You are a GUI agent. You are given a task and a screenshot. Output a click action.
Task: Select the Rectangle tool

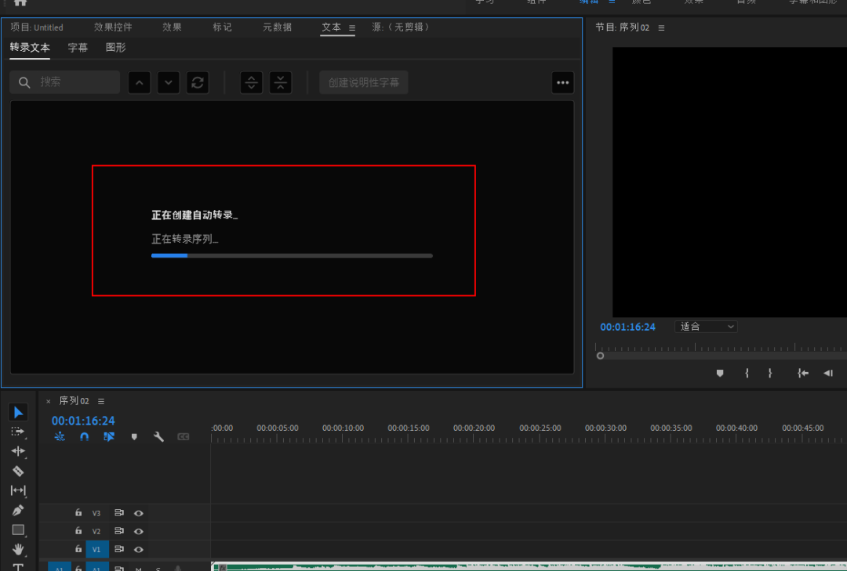pos(18,530)
